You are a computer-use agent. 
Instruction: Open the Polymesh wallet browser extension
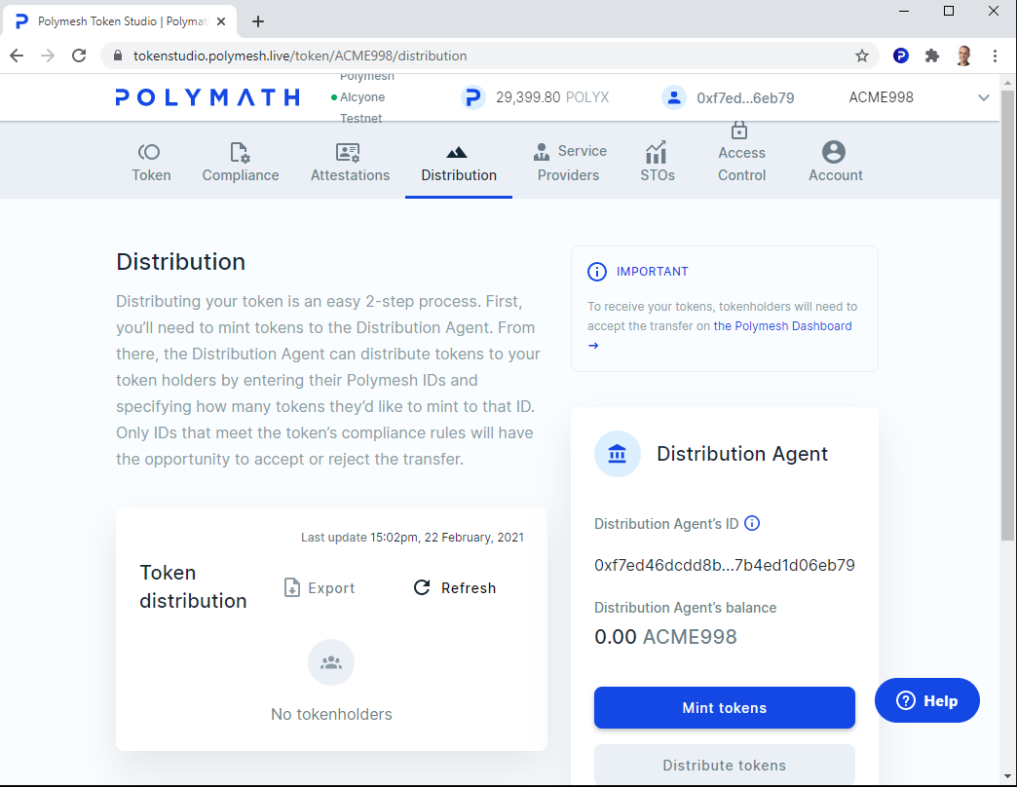tap(900, 56)
